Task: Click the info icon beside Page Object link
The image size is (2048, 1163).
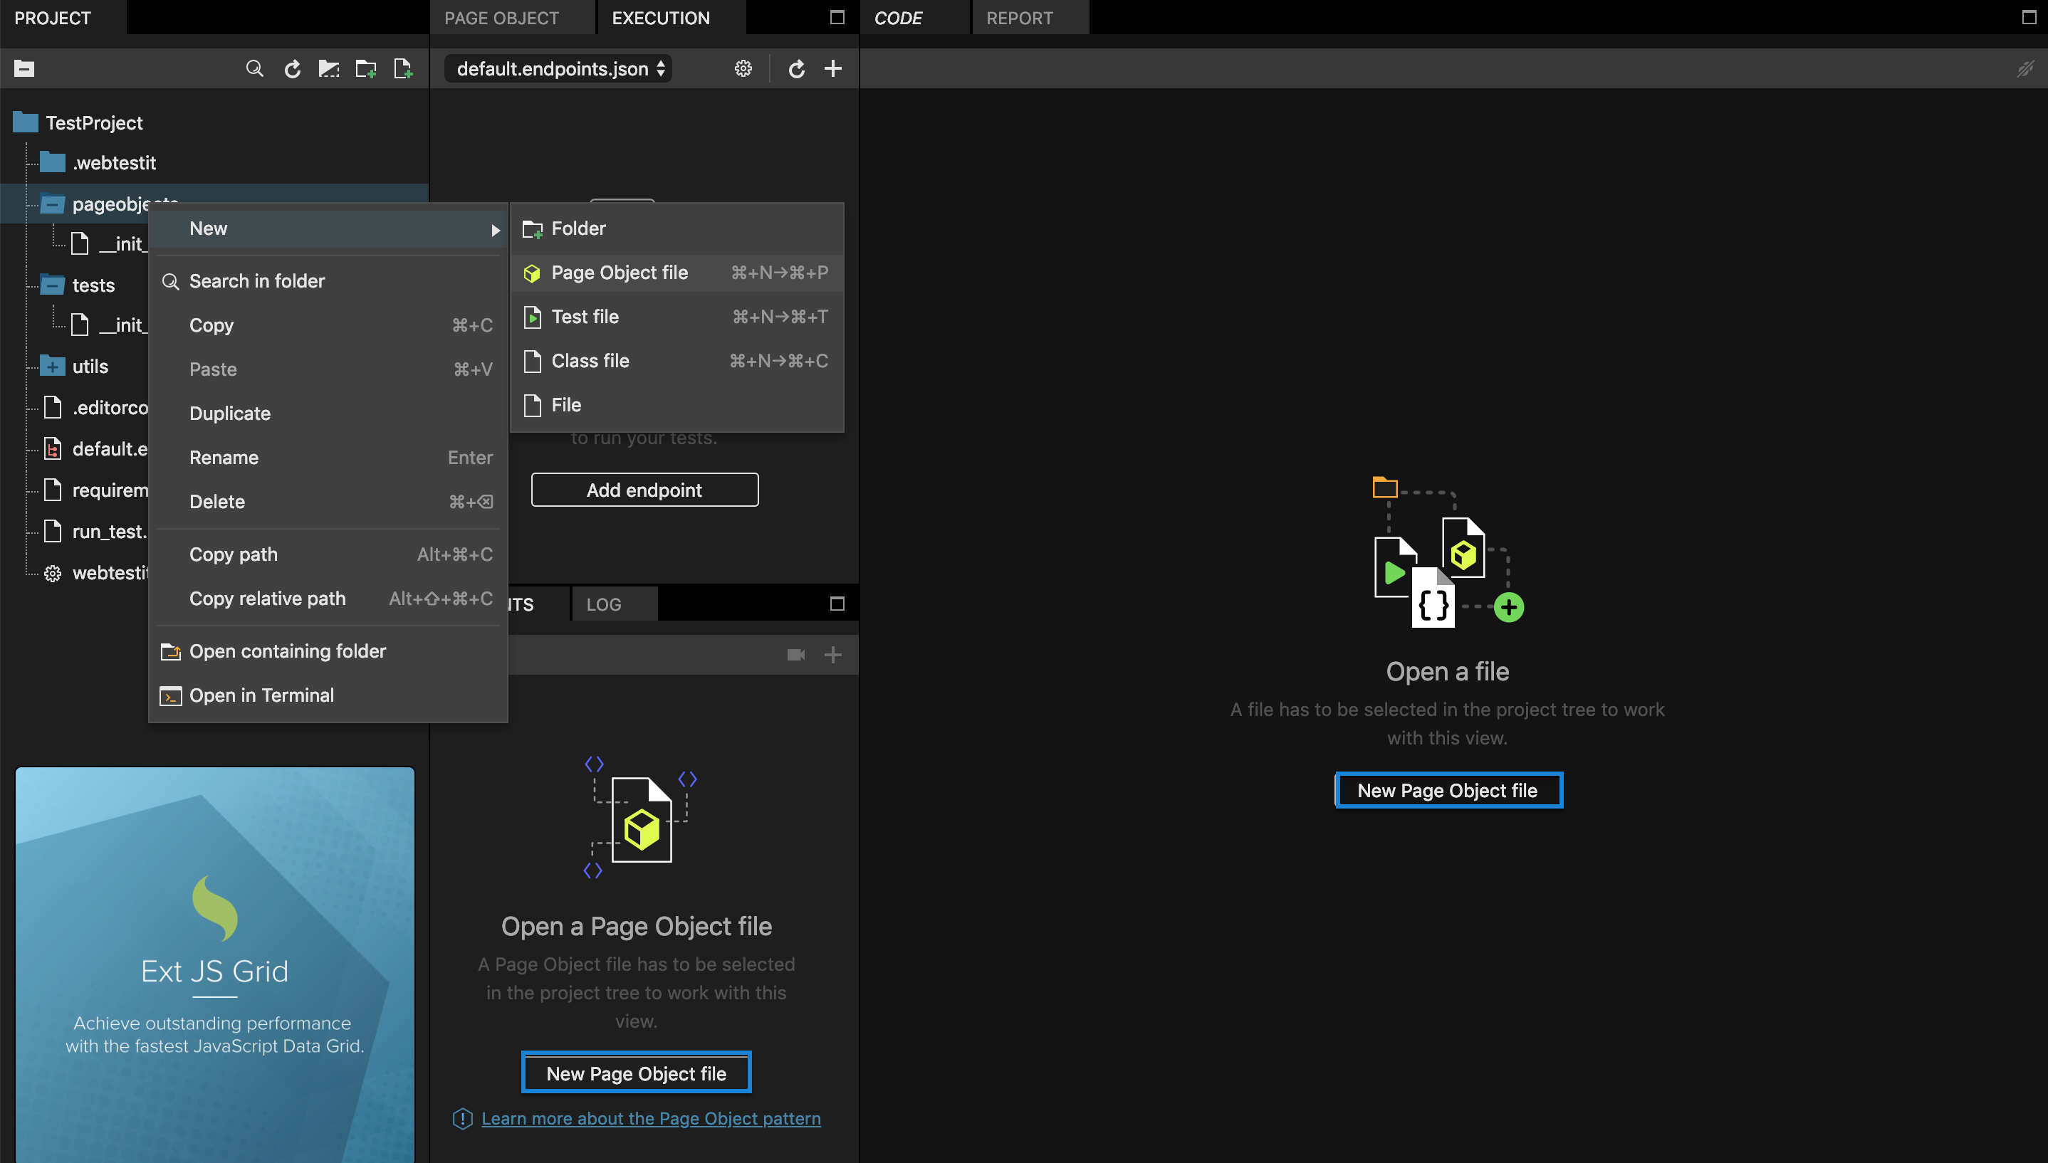Action: (x=463, y=1118)
